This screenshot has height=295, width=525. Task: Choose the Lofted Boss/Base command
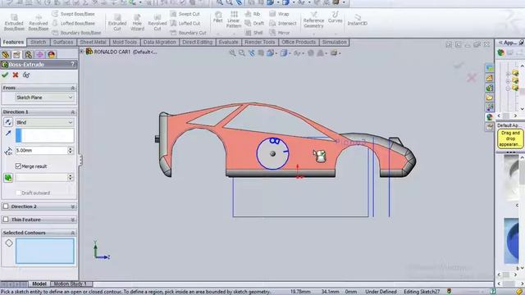point(74,24)
